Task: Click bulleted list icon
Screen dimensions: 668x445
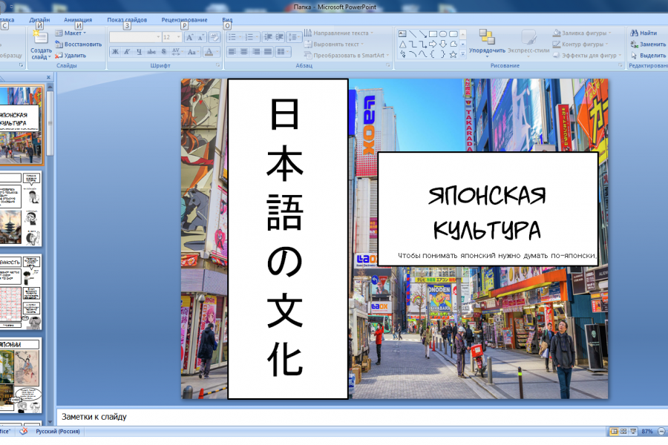Action: 234,37
